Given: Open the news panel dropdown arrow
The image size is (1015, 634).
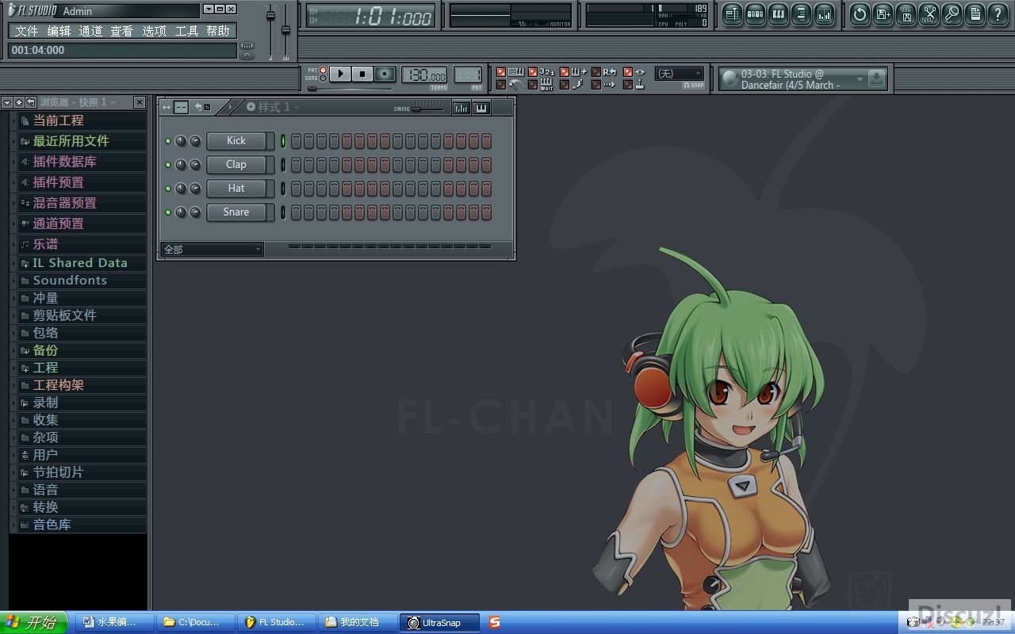Looking at the screenshot, I should [x=860, y=79].
